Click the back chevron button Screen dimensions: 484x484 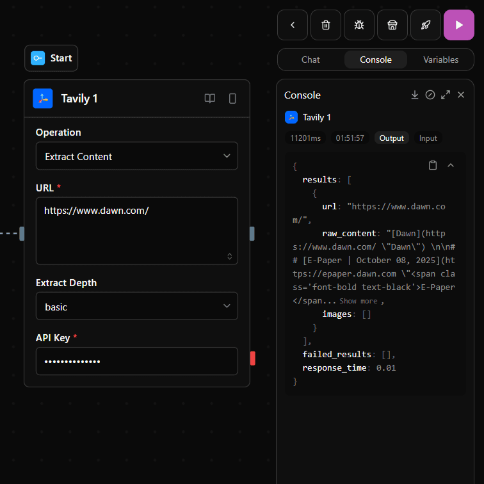pyautogui.click(x=293, y=25)
